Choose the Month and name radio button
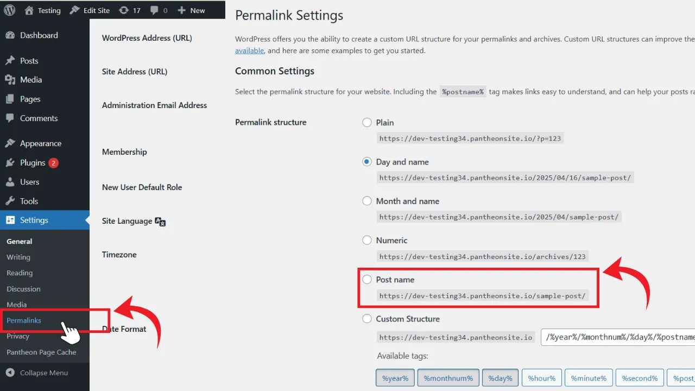Viewport: 695px width, 391px height. coord(367,201)
